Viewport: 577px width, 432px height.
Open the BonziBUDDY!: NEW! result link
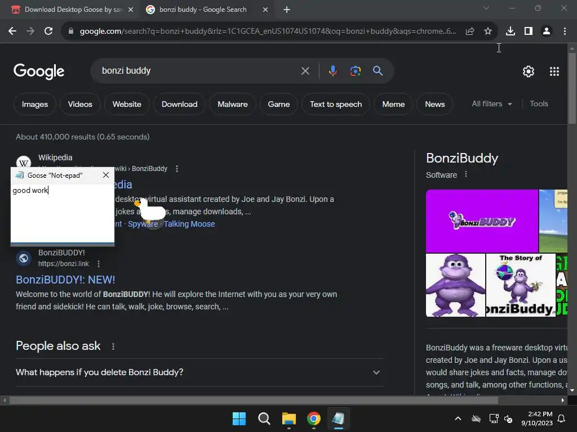click(x=65, y=280)
